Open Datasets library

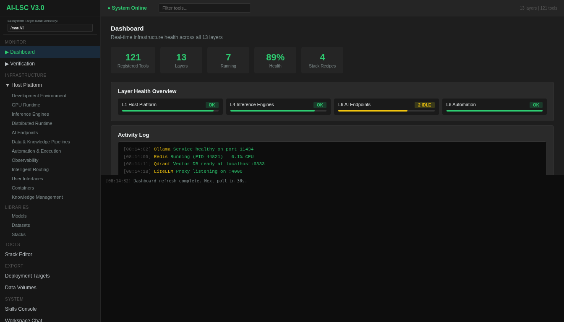pyautogui.click(x=50, y=225)
